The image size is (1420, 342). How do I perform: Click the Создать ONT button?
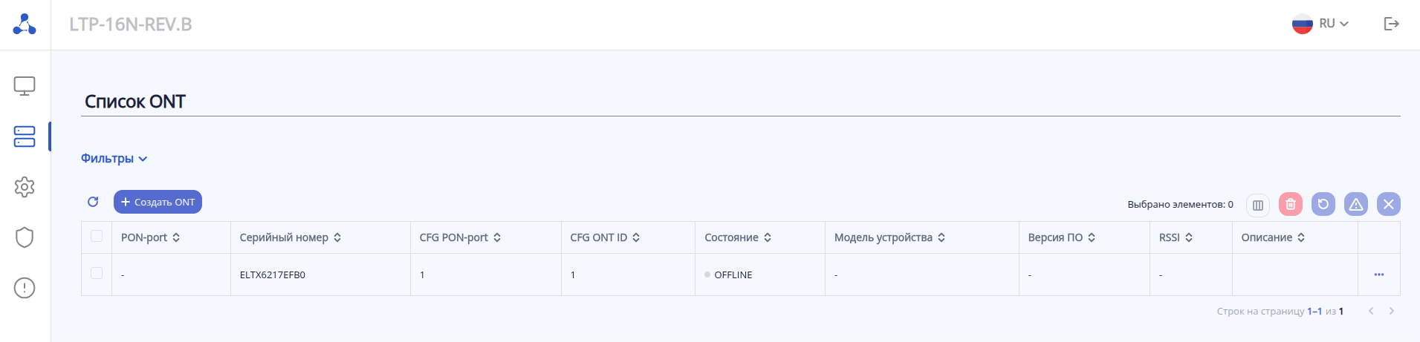pyautogui.click(x=158, y=202)
